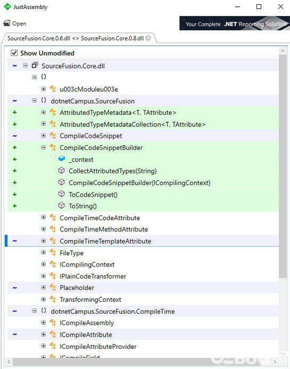Select the IPlainCodeTransformer tree row
The image size is (290, 369).
pyautogui.click(x=143, y=276)
